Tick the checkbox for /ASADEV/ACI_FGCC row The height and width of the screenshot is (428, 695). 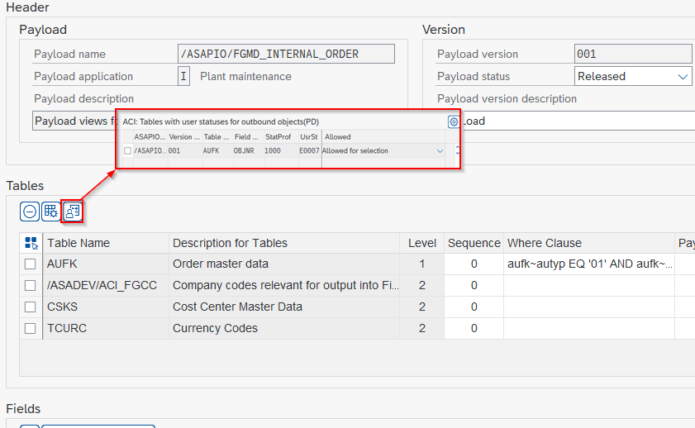coord(30,285)
